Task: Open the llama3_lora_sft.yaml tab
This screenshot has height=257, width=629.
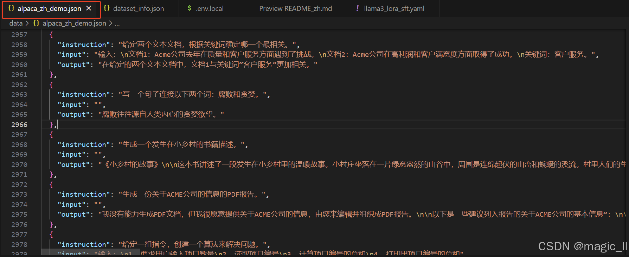Action: click(394, 8)
